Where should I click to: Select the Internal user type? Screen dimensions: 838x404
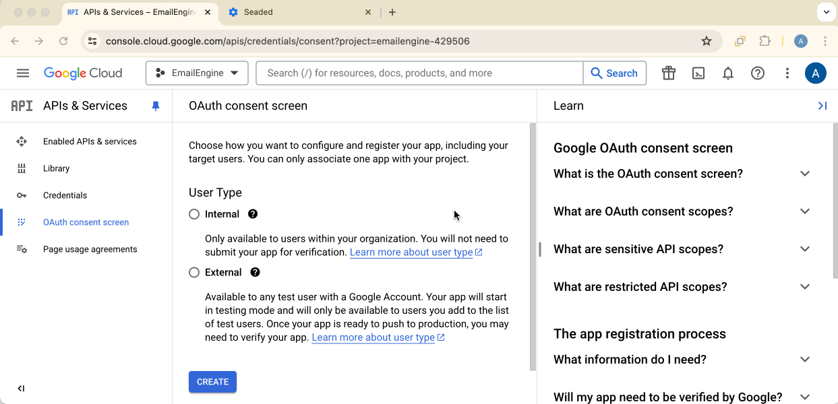click(x=195, y=214)
